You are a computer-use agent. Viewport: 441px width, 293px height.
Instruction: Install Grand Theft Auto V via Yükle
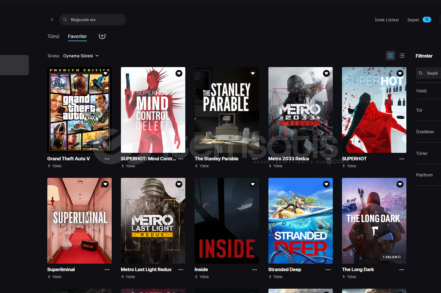click(x=55, y=166)
